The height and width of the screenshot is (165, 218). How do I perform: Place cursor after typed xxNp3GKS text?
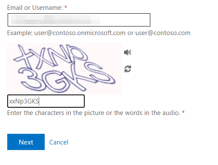39,101
